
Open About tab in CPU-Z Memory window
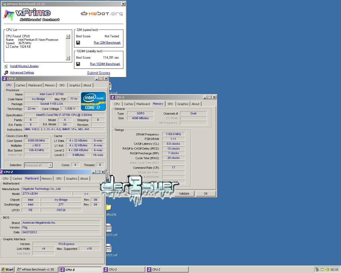click(195, 104)
